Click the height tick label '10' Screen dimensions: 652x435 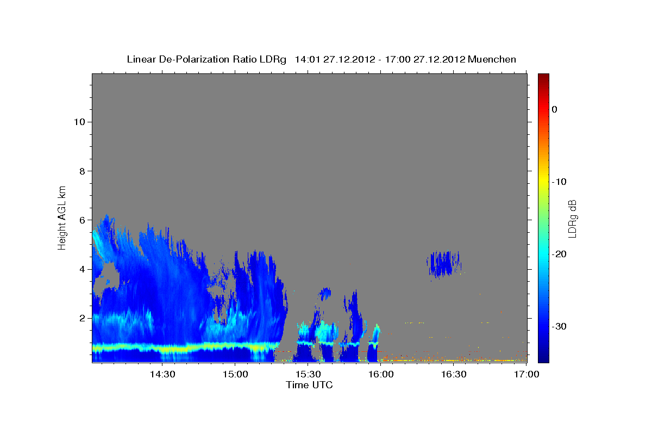click(x=79, y=122)
